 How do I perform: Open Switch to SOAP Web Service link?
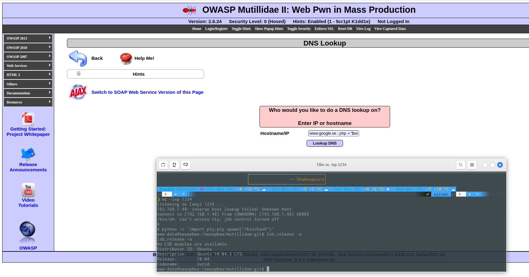[x=147, y=92]
